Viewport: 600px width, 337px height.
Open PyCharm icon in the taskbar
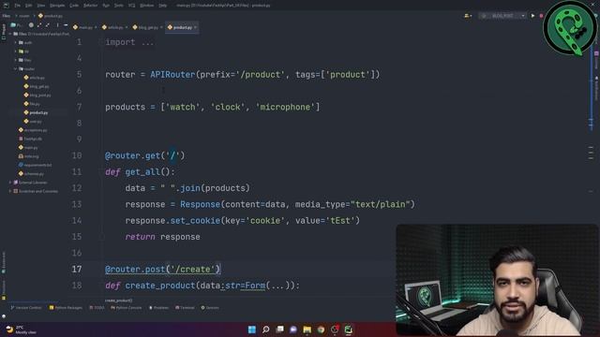click(x=348, y=330)
